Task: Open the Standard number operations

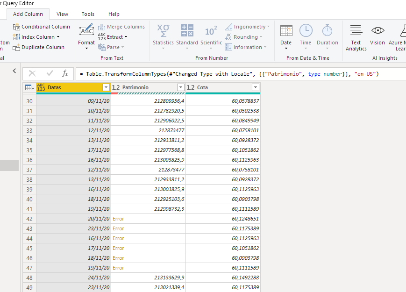Action: [187, 36]
